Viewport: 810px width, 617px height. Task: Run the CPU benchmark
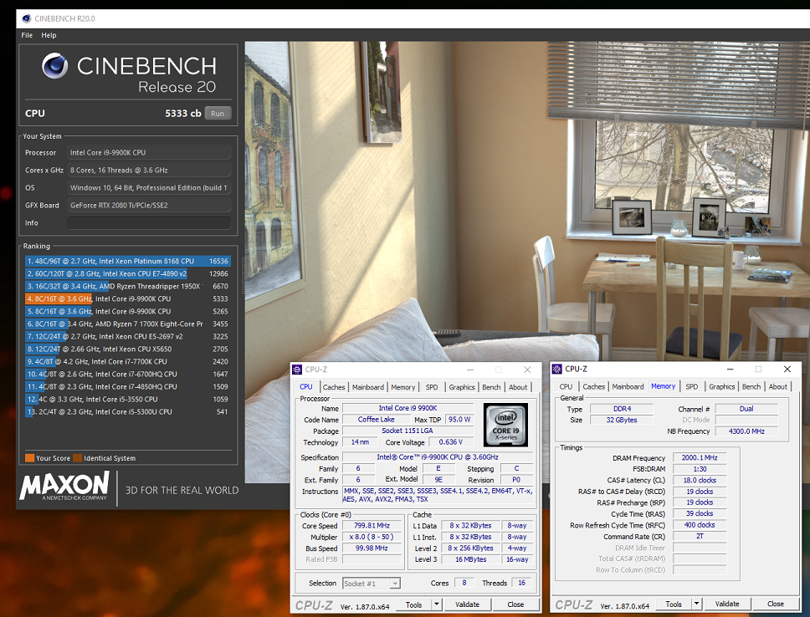click(218, 114)
